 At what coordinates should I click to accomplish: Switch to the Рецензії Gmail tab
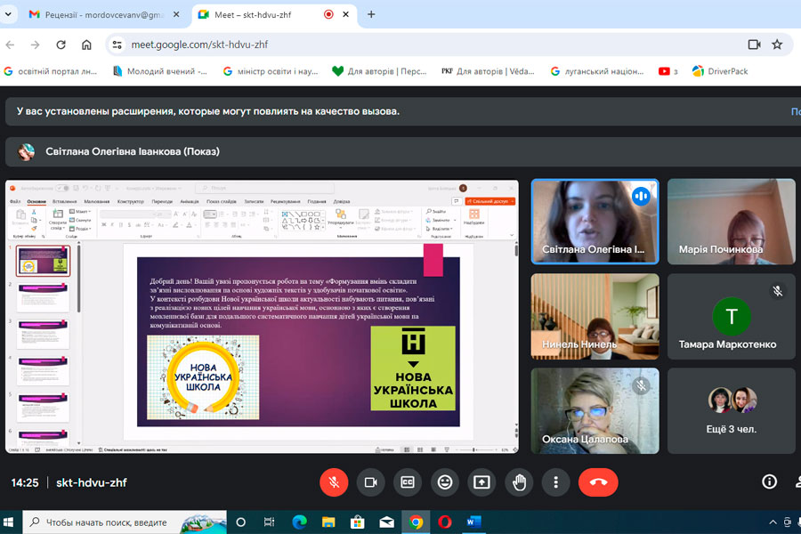[x=105, y=14]
